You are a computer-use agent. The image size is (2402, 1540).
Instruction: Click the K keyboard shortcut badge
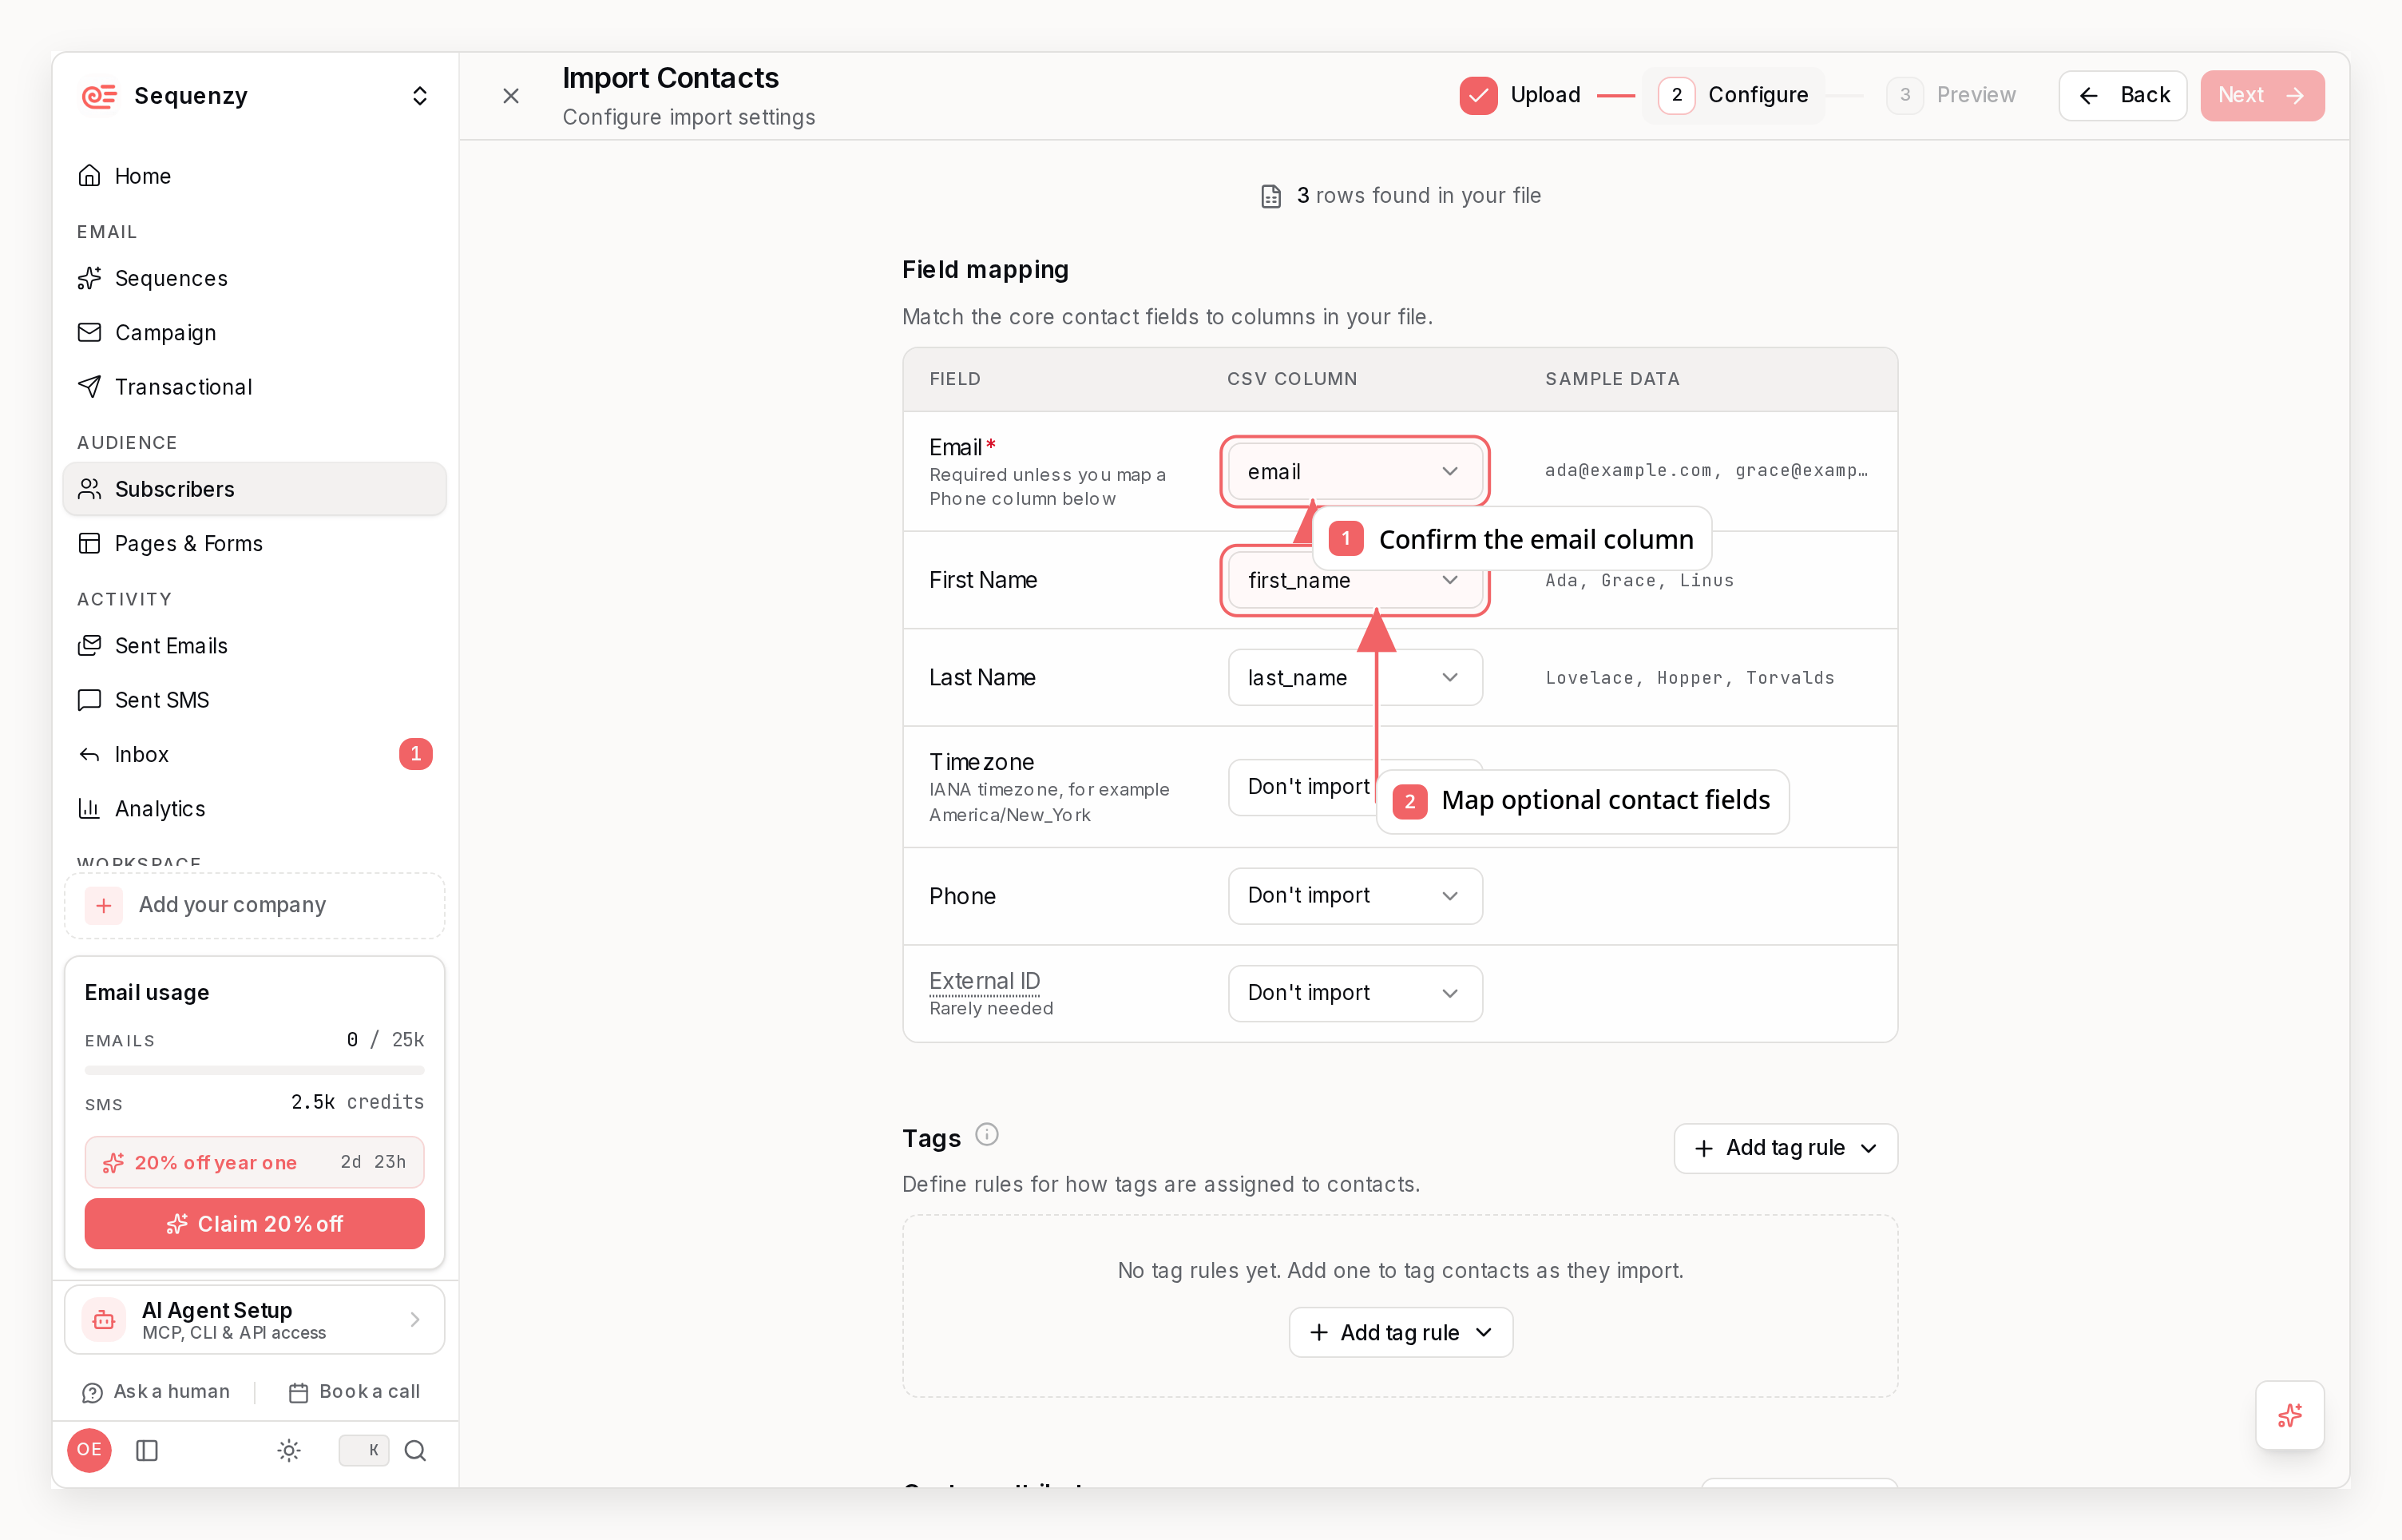point(364,1450)
